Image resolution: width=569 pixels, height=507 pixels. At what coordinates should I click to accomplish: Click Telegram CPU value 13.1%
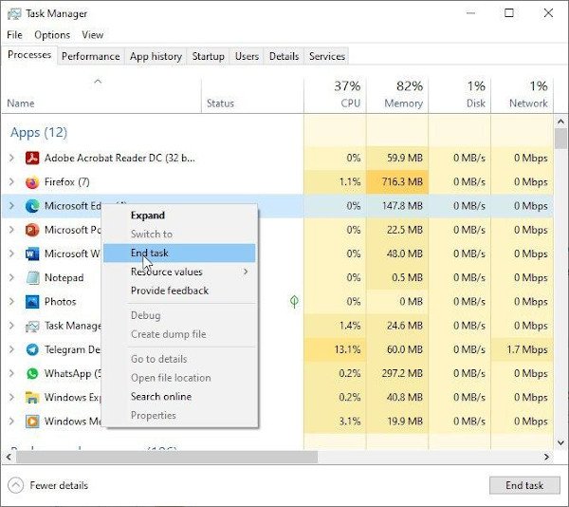pyautogui.click(x=347, y=349)
